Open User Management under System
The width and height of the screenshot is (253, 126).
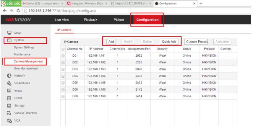point(26,68)
